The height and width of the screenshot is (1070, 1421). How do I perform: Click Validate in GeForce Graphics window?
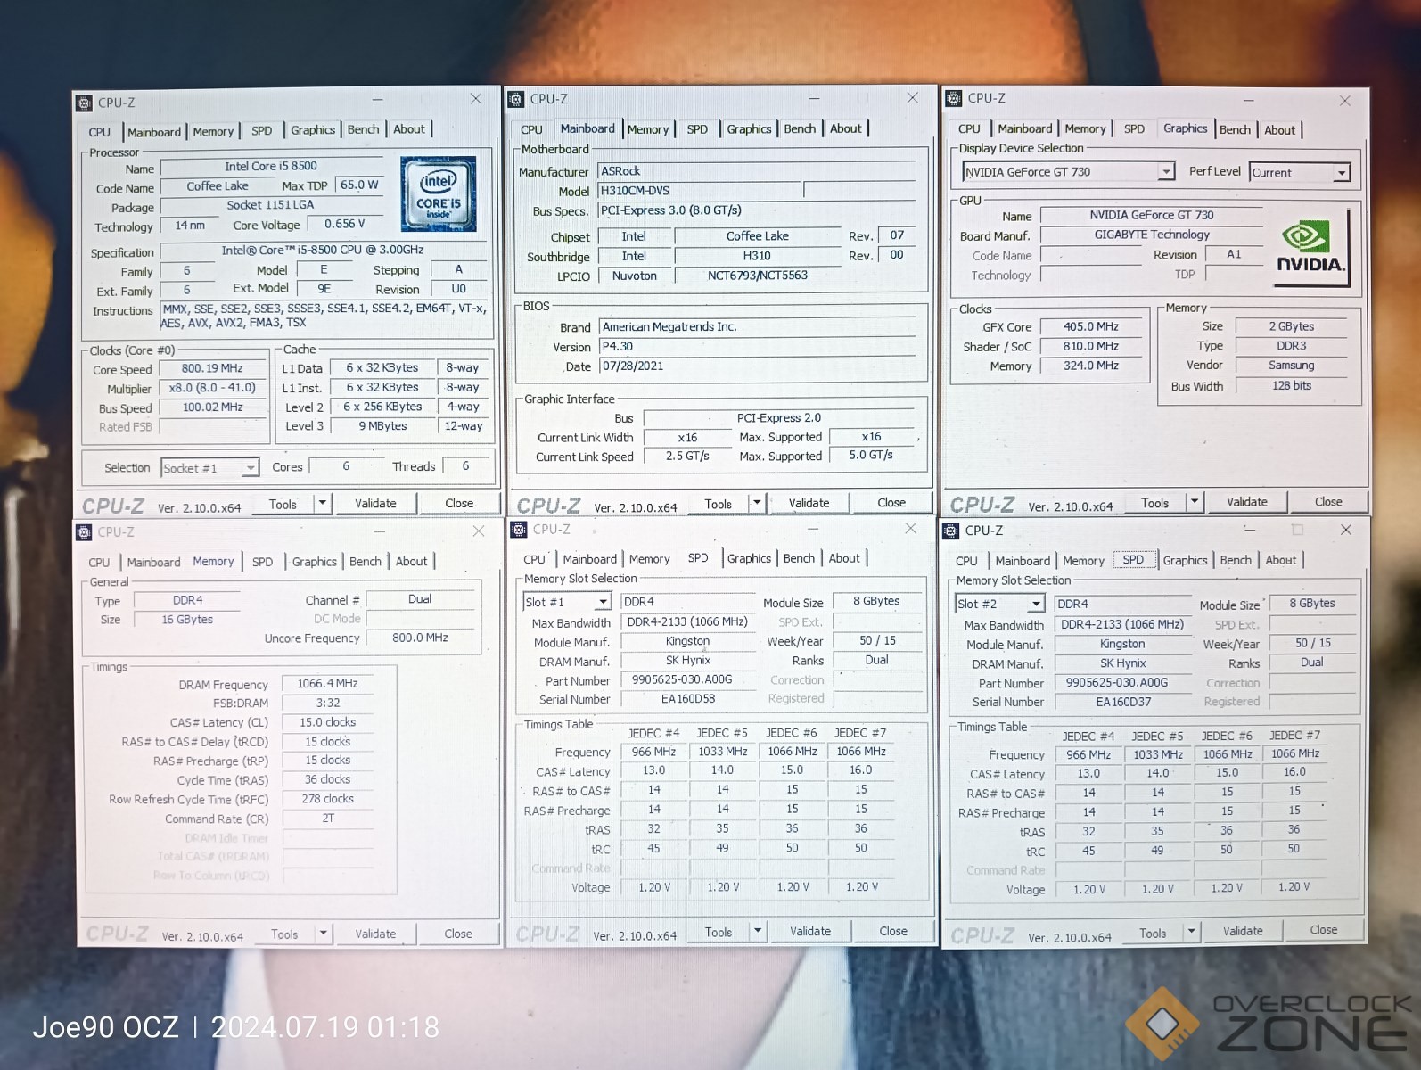click(1246, 502)
